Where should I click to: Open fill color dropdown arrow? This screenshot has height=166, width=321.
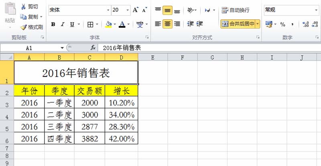click(115, 24)
